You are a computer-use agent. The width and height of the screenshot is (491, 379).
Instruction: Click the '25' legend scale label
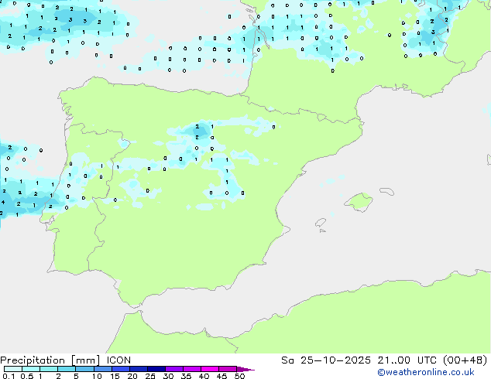(x=150, y=376)
